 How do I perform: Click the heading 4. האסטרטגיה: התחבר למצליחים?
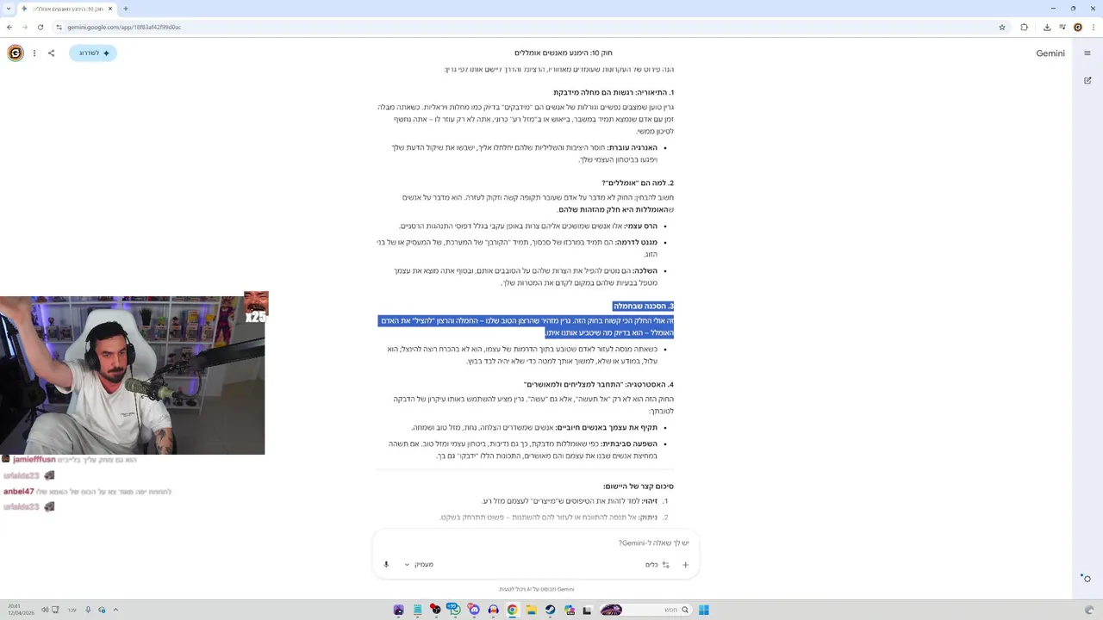tap(599, 384)
